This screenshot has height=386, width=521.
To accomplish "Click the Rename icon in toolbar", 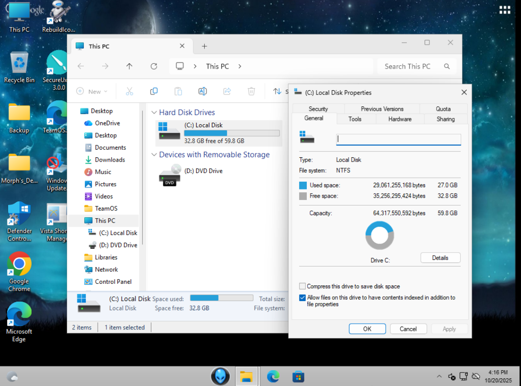I will pyautogui.click(x=203, y=91).
